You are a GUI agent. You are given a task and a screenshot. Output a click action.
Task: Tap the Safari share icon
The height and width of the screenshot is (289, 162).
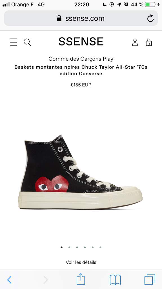click(81, 279)
